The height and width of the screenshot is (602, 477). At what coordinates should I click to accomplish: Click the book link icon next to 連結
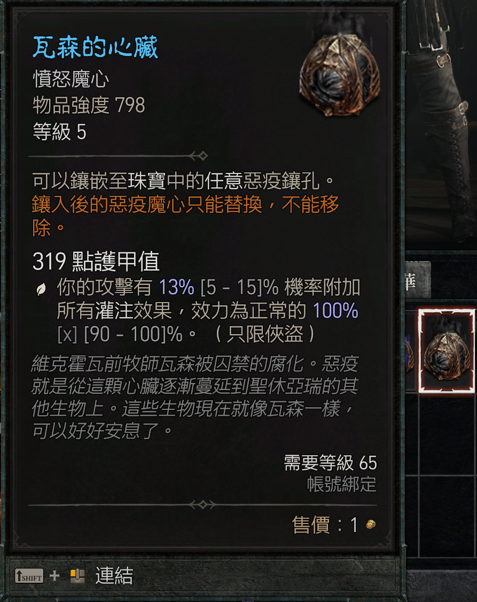click(x=77, y=575)
